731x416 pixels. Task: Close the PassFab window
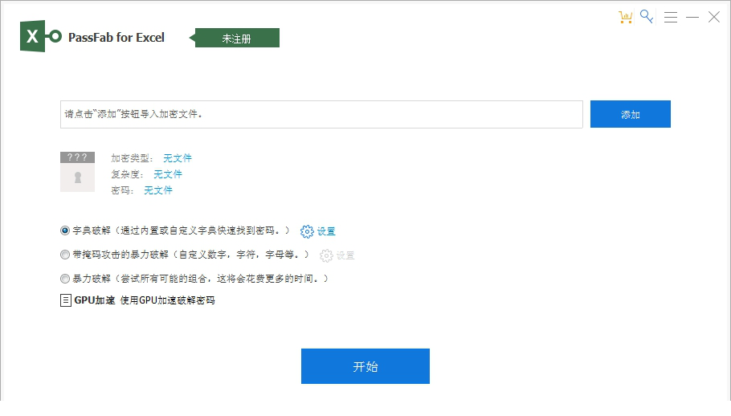714,17
